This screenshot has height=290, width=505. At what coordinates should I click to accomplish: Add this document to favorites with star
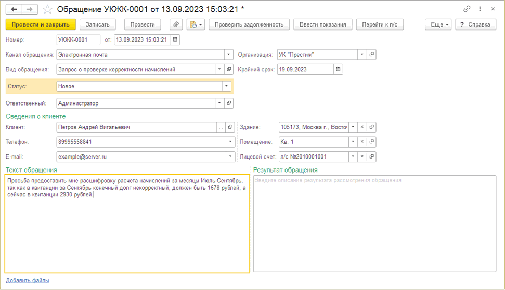[x=48, y=9]
